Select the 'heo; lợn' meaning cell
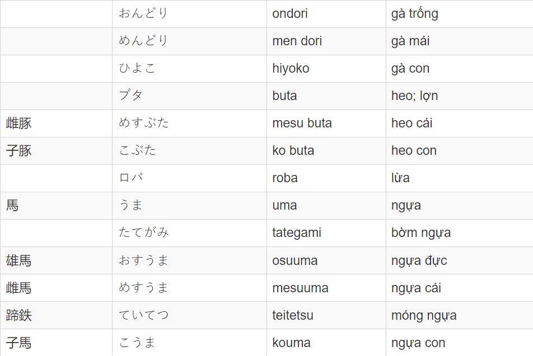Image resolution: width=533 pixels, height=356 pixels. 460,96
